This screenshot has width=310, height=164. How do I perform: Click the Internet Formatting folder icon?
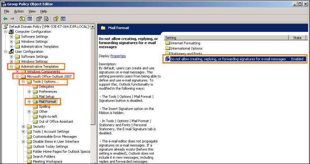pyautogui.click(x=168, y=43)
